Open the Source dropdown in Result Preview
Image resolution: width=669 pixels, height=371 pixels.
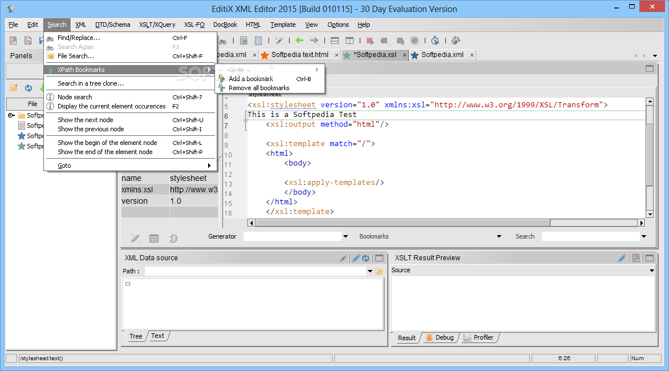tap(652, 270)
